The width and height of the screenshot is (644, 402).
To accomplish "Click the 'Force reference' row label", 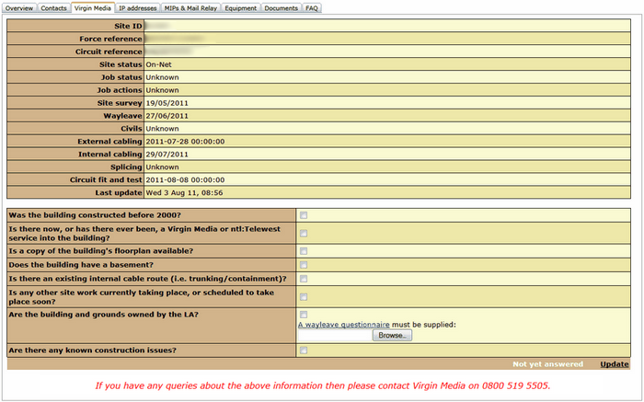I will [111, 39].
